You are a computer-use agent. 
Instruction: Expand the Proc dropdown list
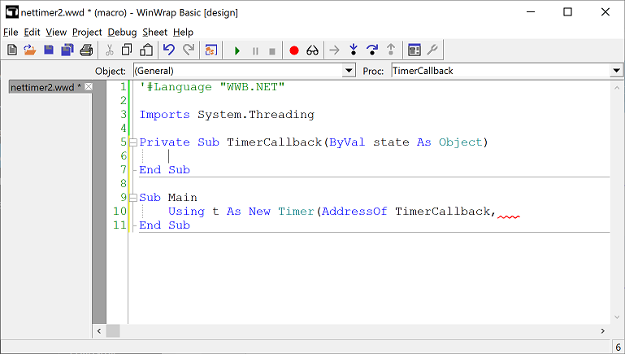[x=616, y=71]
